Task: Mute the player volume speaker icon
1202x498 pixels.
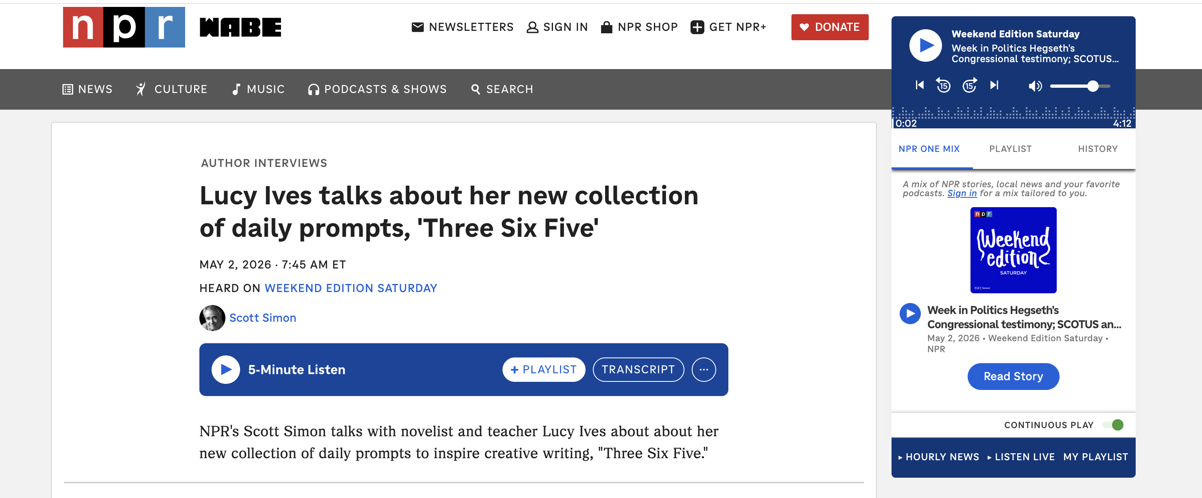Action: [1035, 86]
